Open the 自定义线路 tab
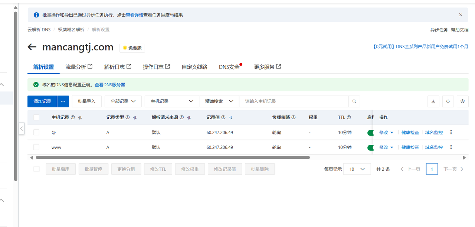 pyautogui.click(x=194, y=67)
